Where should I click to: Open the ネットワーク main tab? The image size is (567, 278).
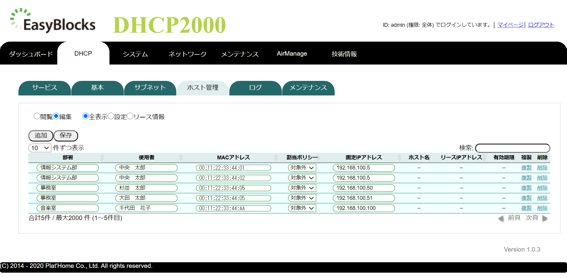click(x=188, y=54)
